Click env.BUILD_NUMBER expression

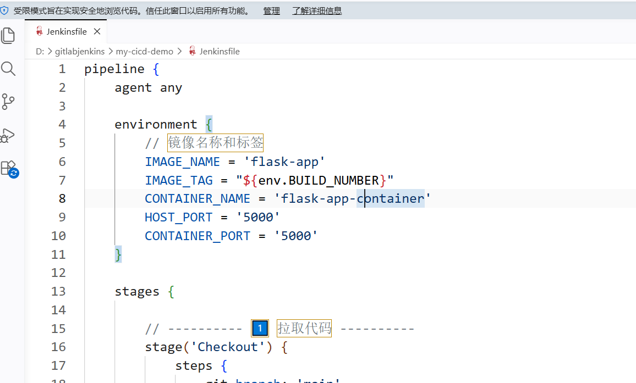319,180
